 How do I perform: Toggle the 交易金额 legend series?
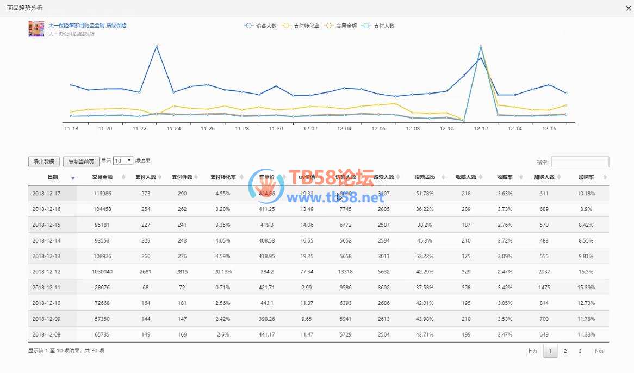pos(340,26)
